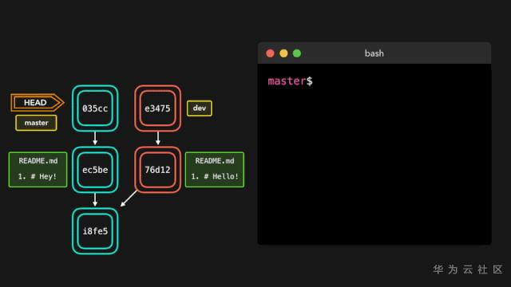Click the yellow minimize button of bash window
Viewport: 511px width, 287px height.
(283, 53)
